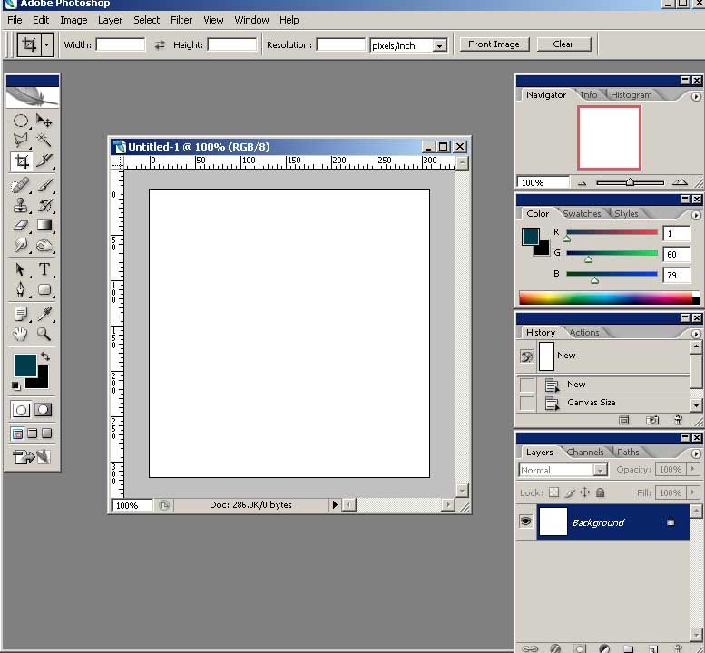The height and width of the screenshot is (653, 705).
Task: Hide the Background layer with eye icon
Action: pos(525,521)
